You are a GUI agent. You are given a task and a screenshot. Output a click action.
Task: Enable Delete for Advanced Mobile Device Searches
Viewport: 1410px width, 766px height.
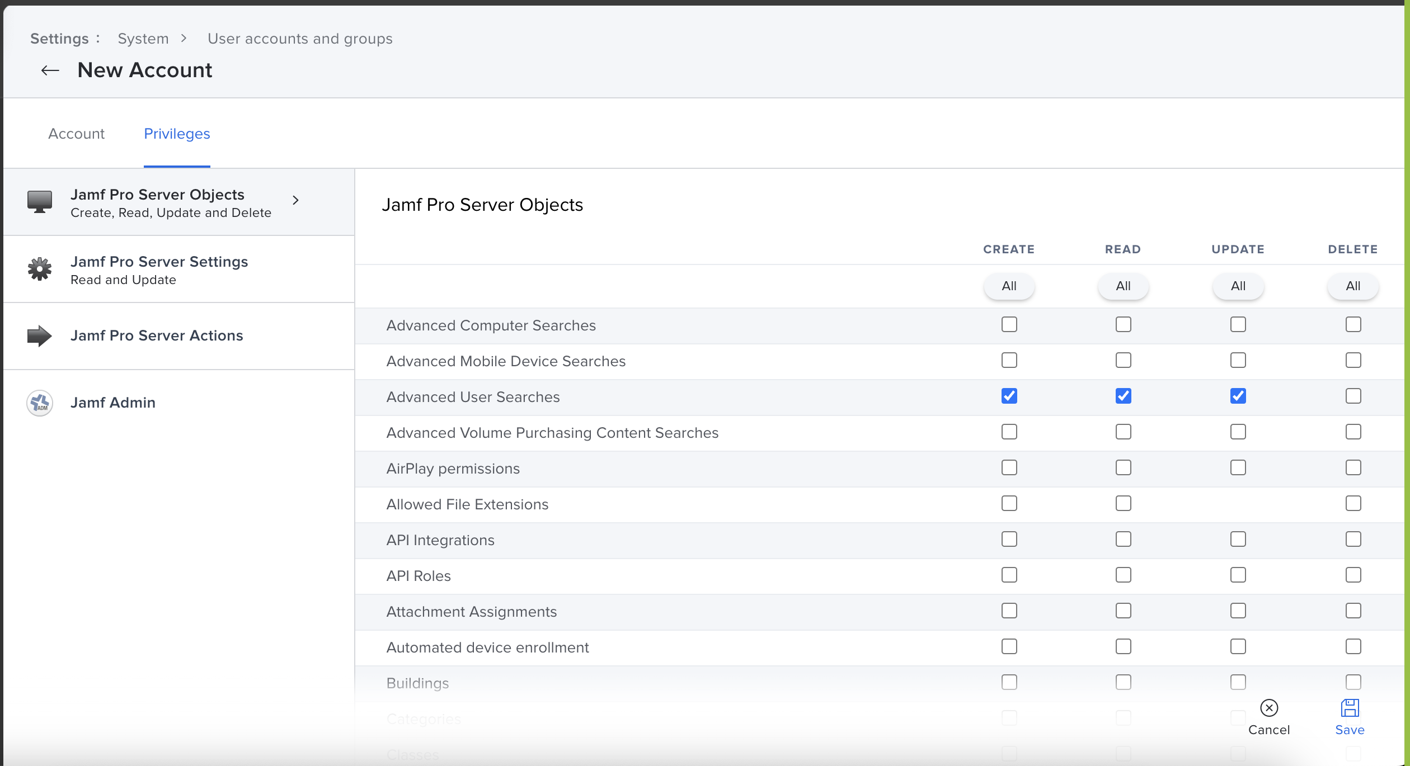1353,360
